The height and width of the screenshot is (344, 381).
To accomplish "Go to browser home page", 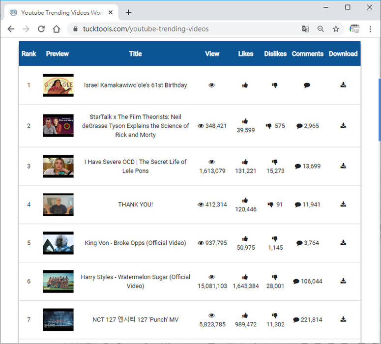I will (57, 29).
